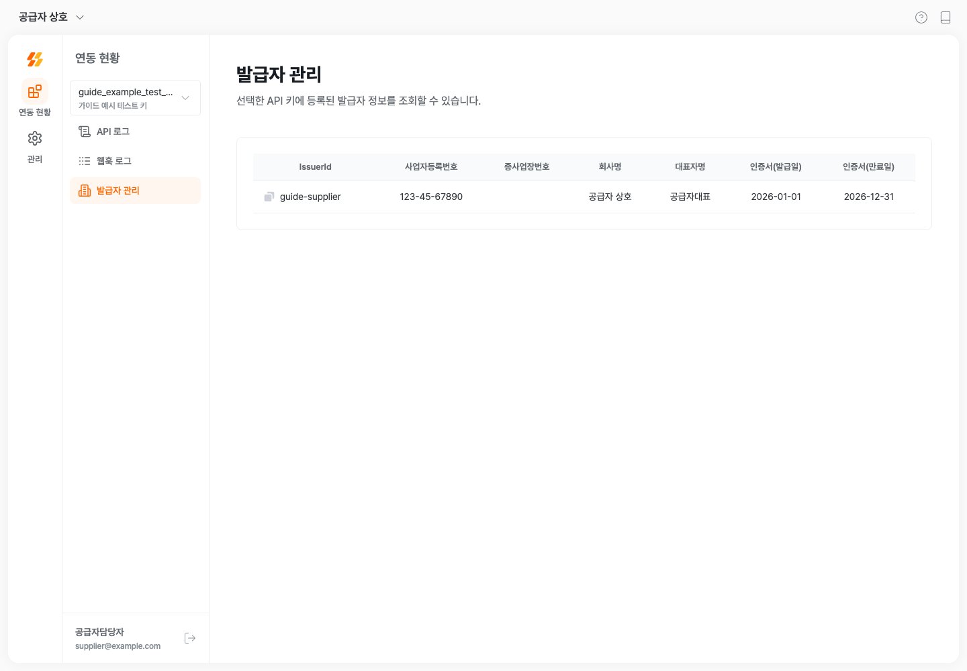Click the 회사명 column header
This screenshot has height=671, width=967.
point(610,167)
